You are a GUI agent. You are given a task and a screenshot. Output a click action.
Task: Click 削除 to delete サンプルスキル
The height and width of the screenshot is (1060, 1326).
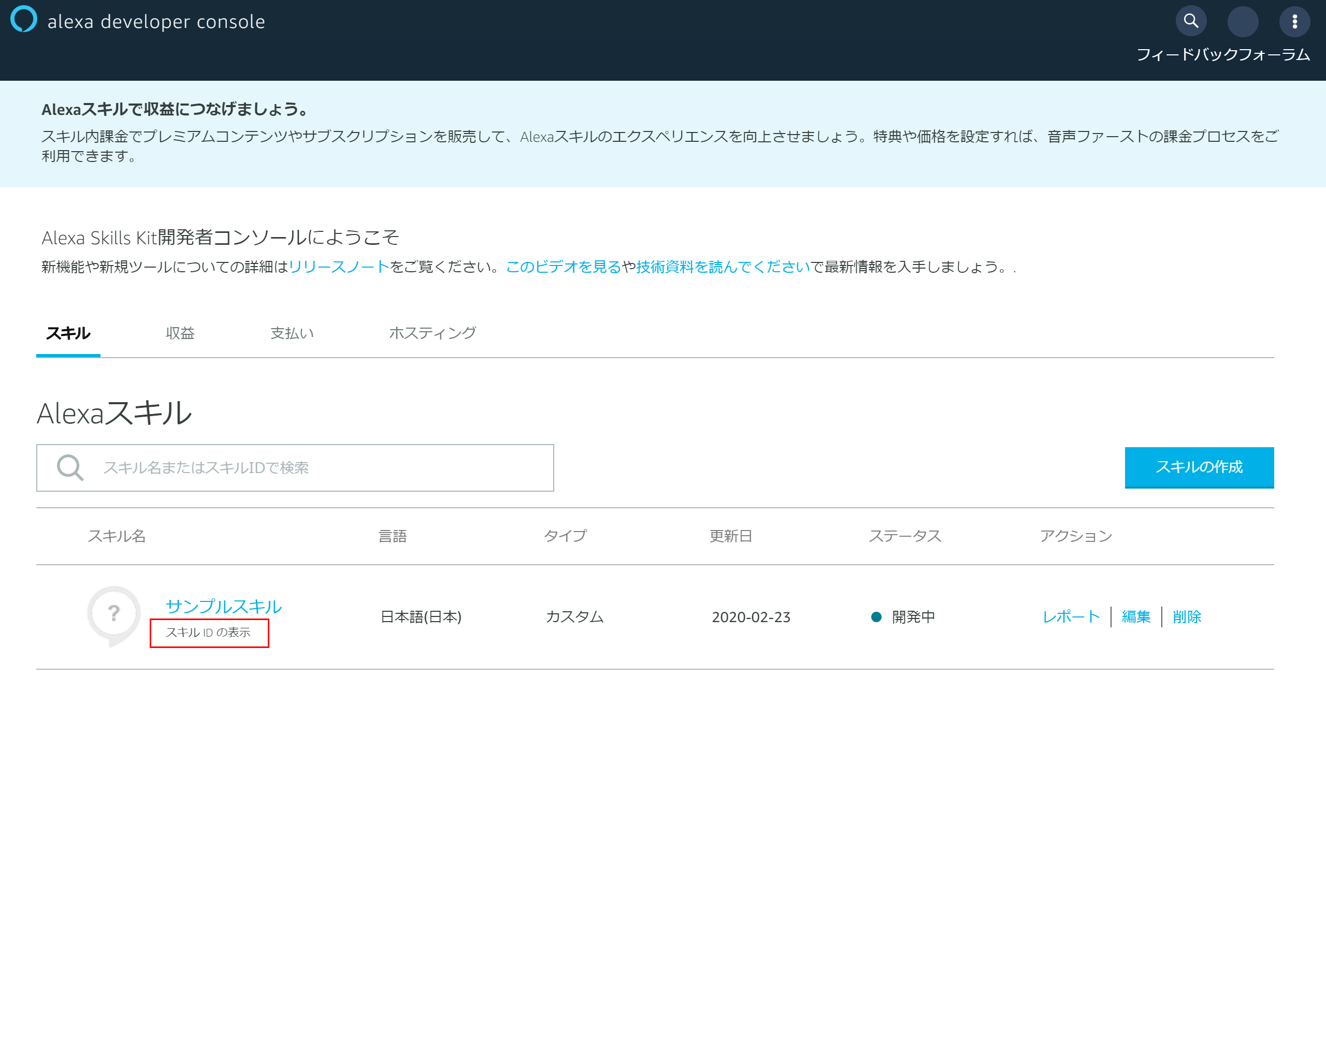click(x=1186, y=617)
